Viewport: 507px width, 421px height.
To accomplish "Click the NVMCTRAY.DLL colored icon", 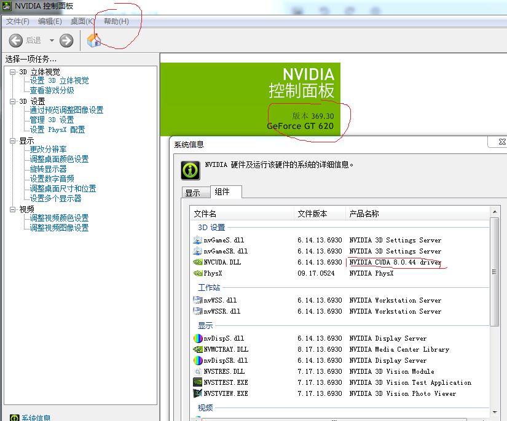I will click(x=198, y=349).
